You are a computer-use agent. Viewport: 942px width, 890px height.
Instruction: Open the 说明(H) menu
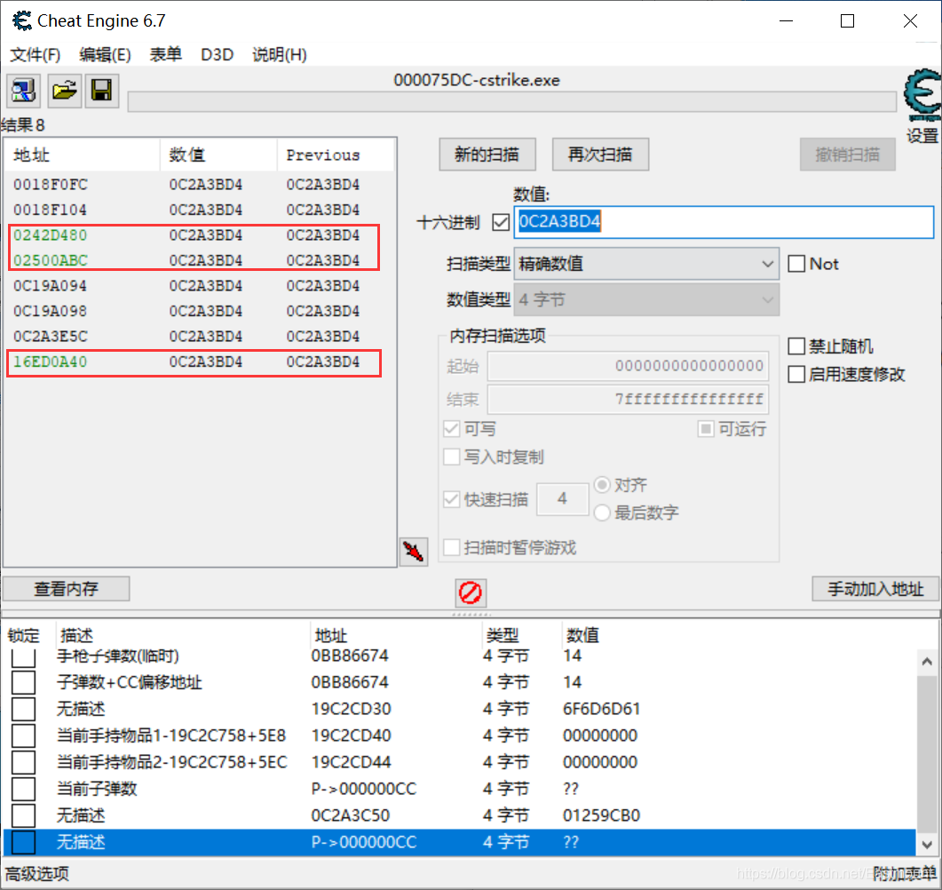point(280,55)
